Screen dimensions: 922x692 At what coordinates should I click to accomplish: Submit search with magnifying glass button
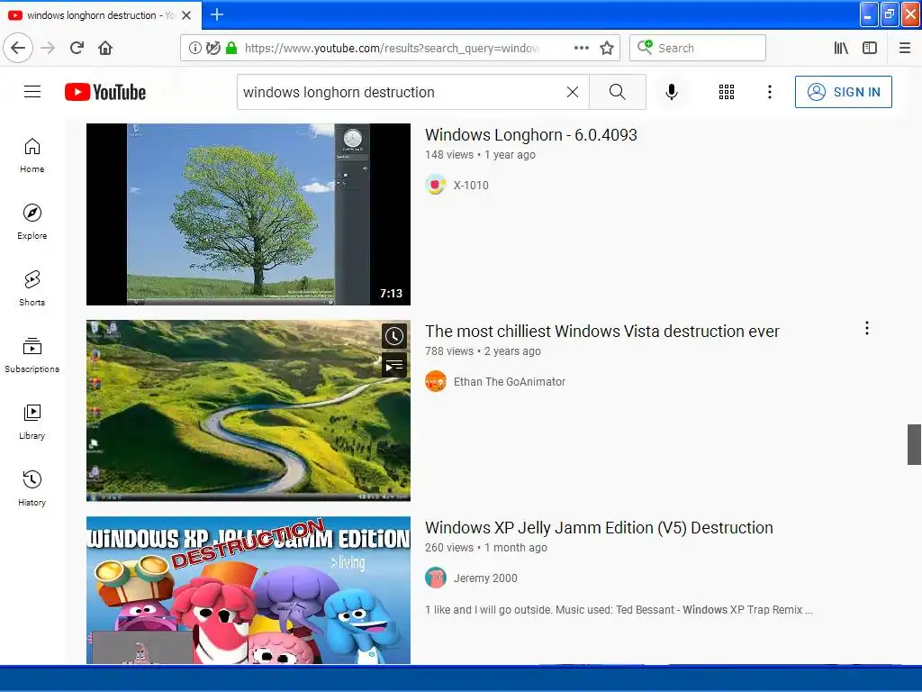(x=618, y=92)
